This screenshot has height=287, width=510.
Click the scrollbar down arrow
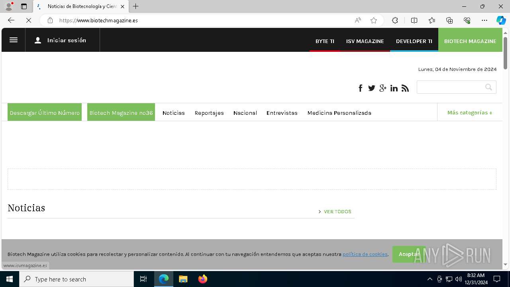coord(505,264)
